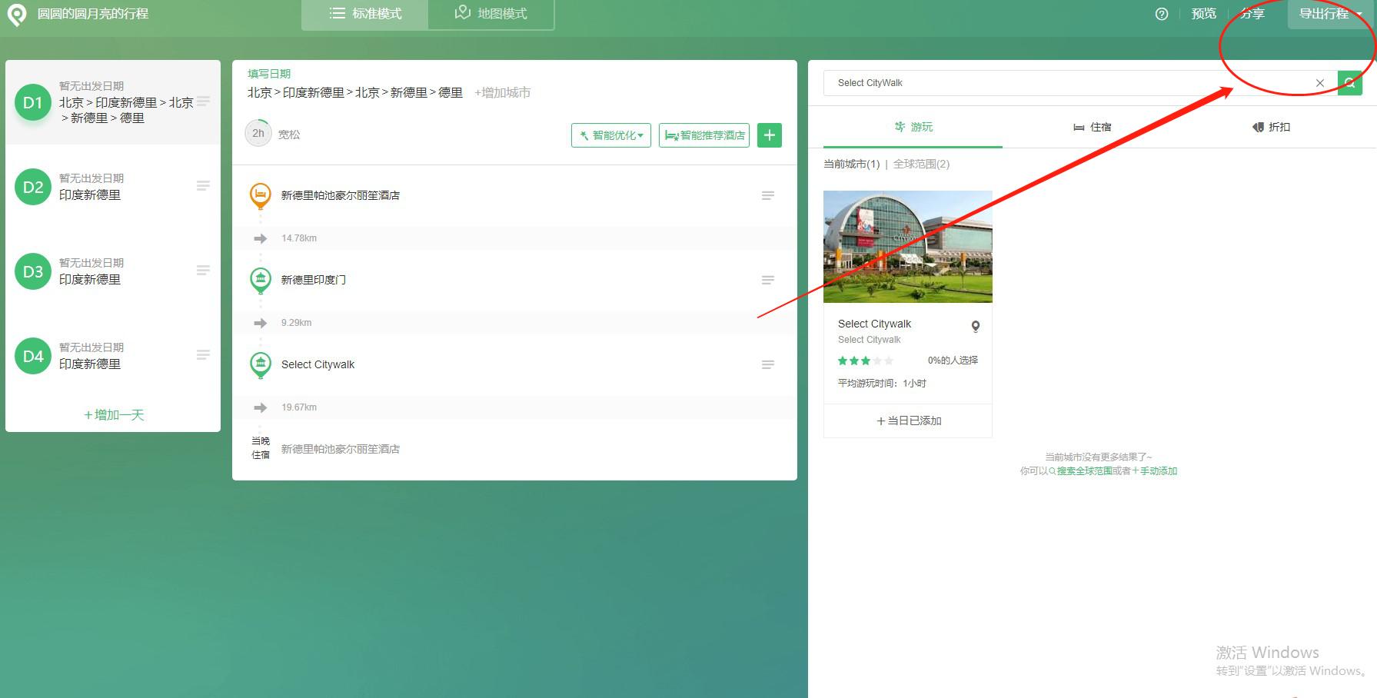Click the location pin icon beside Select Citywalk
1377x698 pixels.
[x=974, y=326]
